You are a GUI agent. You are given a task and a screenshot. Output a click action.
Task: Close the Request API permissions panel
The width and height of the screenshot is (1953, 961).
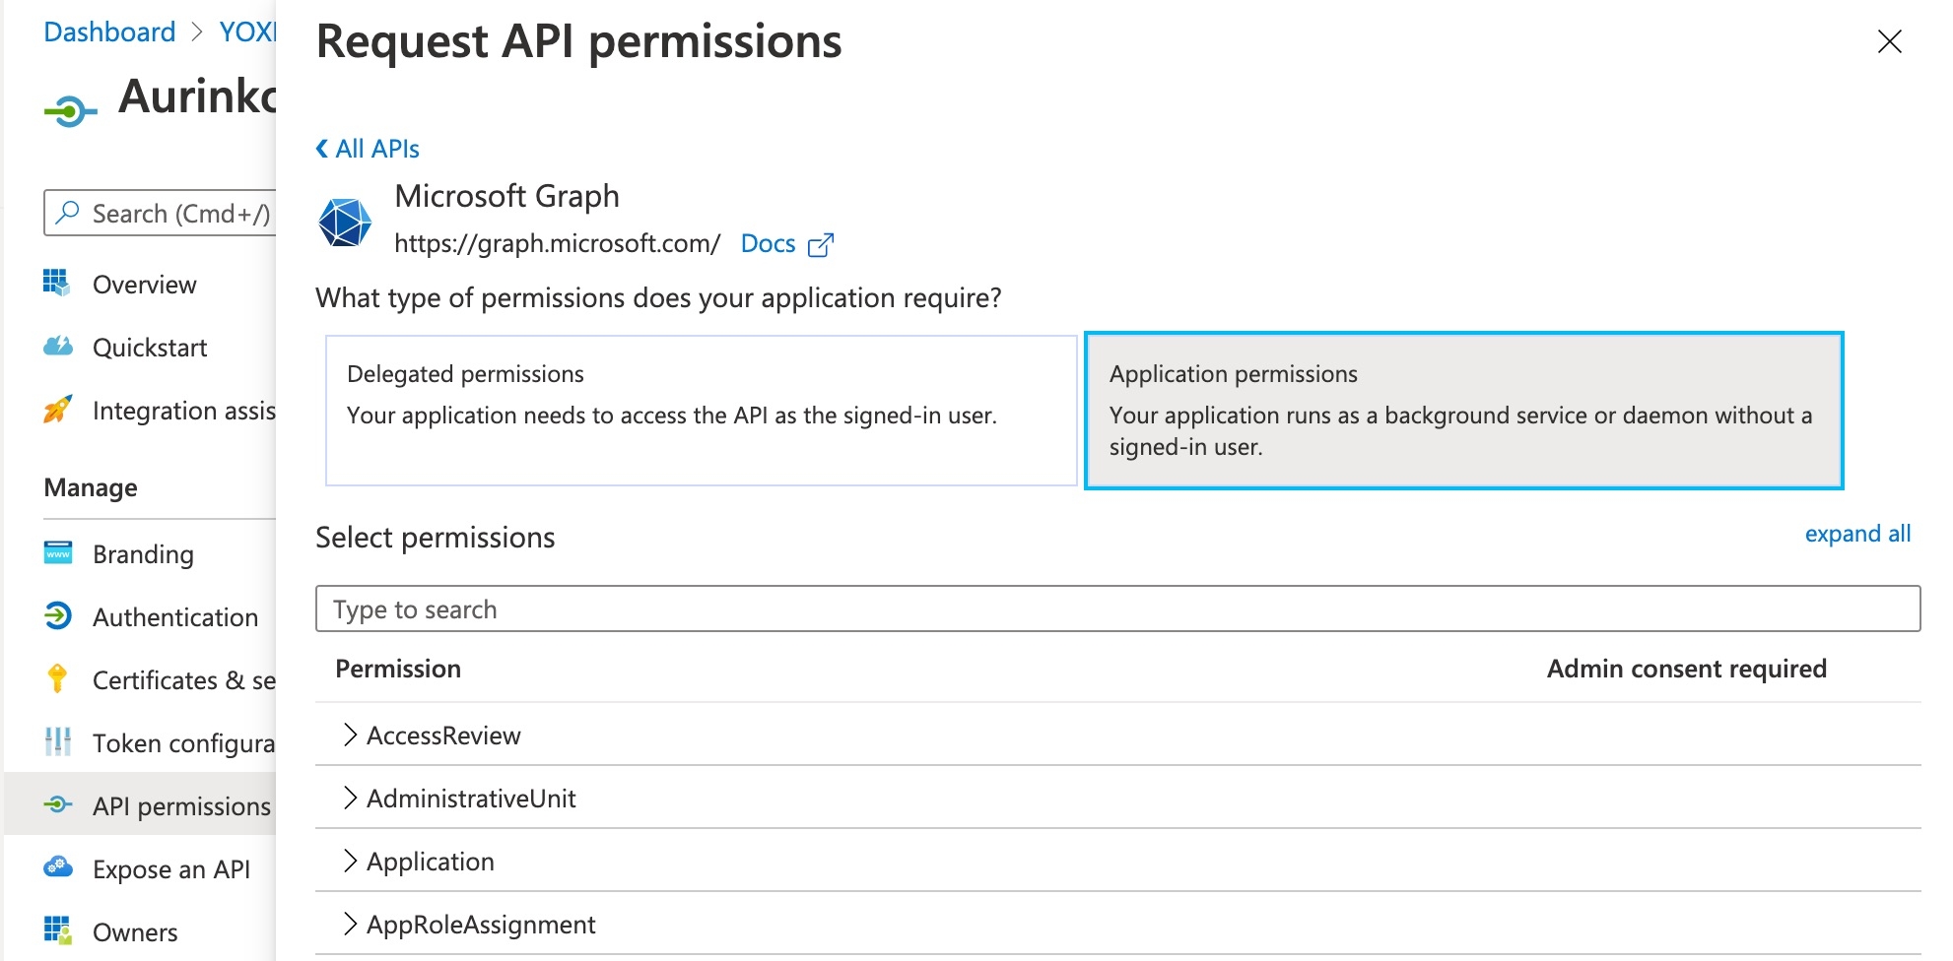click(1889, 41)
